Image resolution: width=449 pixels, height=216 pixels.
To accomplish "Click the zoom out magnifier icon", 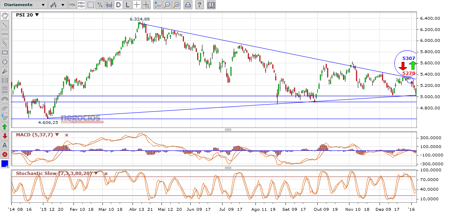I will 176,5.
